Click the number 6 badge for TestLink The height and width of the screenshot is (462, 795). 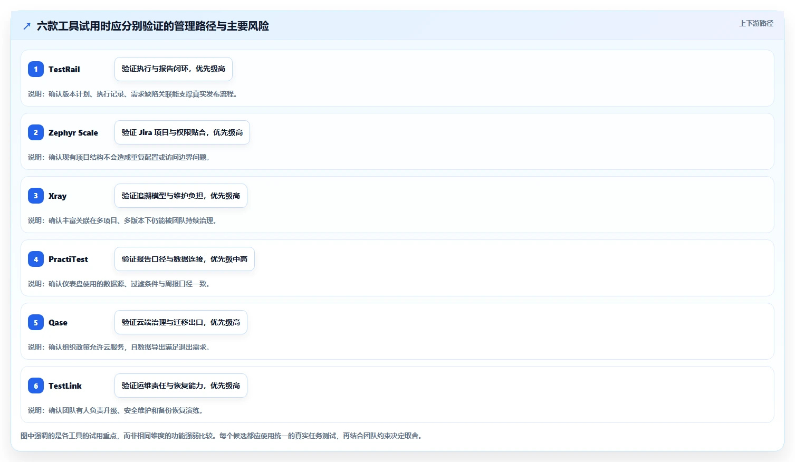click(36, 386)
